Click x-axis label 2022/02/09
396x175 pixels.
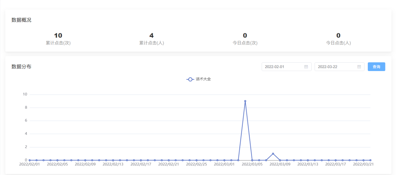(x=85, y=164)
